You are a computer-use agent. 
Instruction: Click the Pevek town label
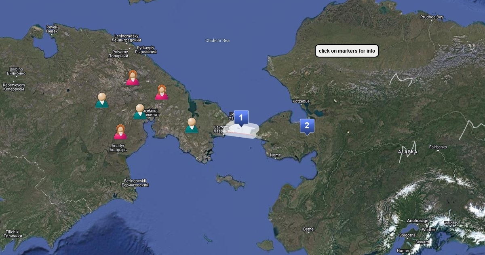pyautogui.click(x=52, y=29)
